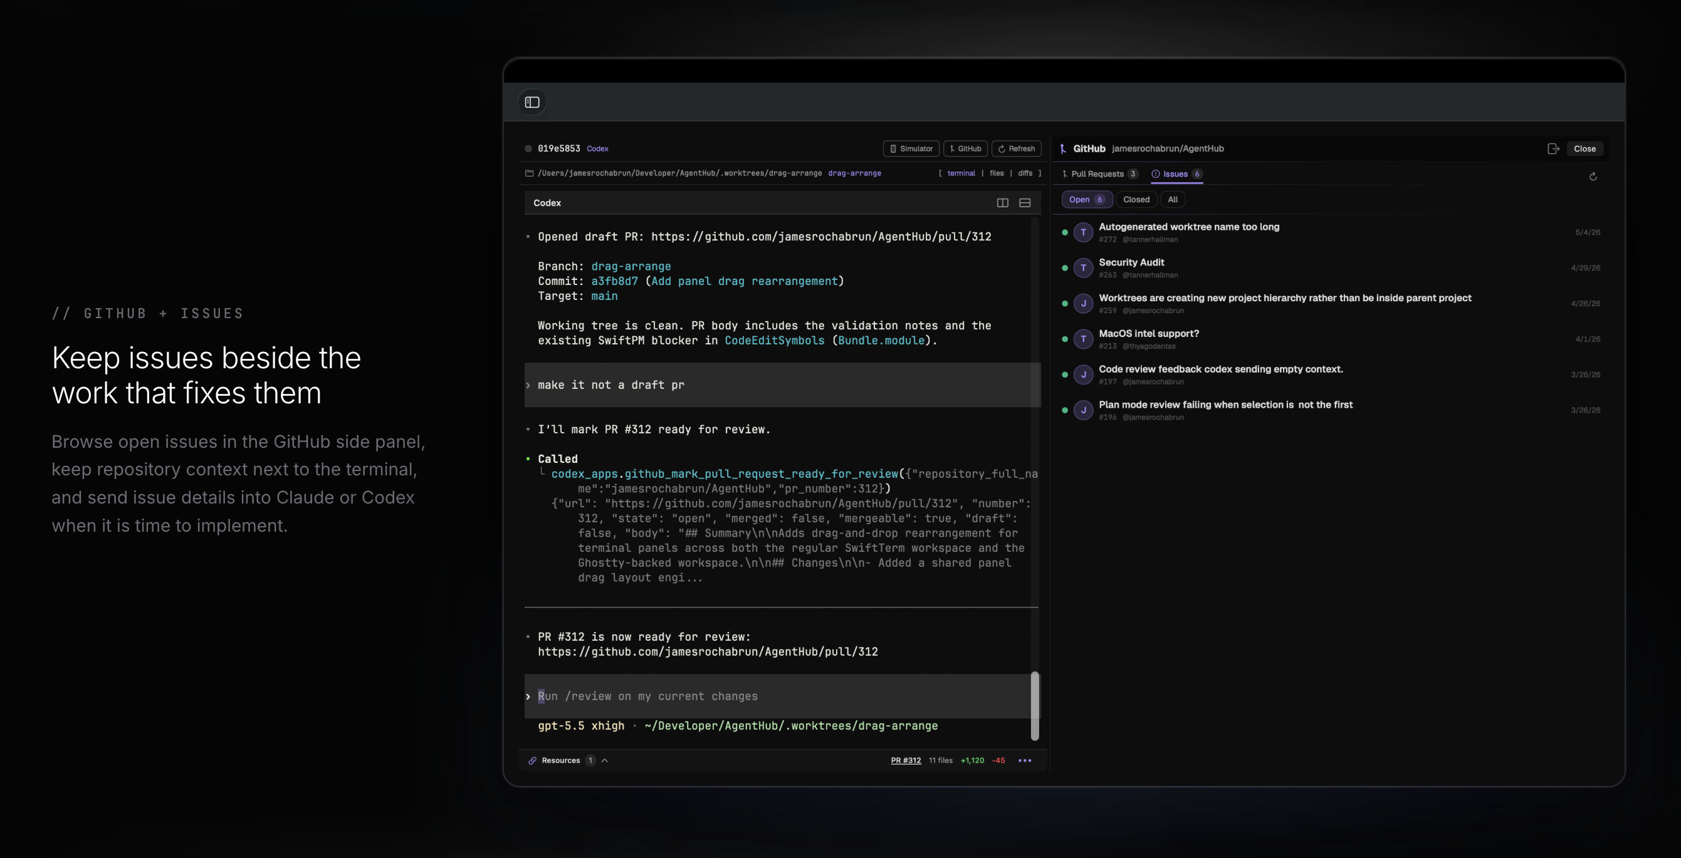
Task: Open the three-dot more options menu
Action: (x=1025, y=761)
